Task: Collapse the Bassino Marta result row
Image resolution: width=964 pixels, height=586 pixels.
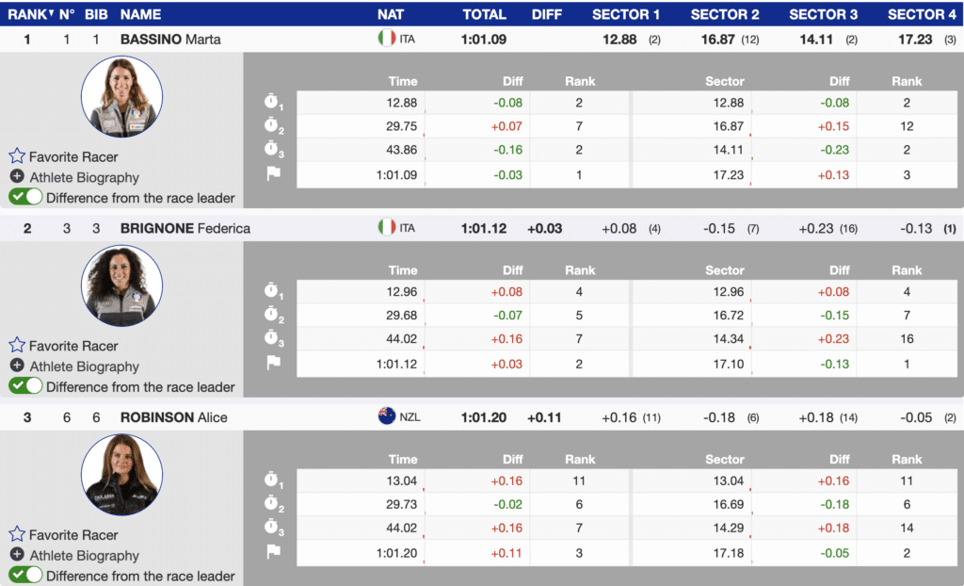Action: tap(170, 40)
